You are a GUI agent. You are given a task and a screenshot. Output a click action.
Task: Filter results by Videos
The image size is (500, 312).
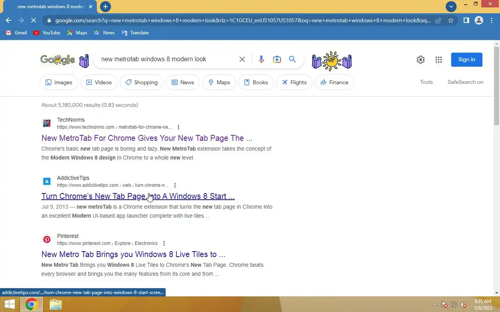point(99,82)
